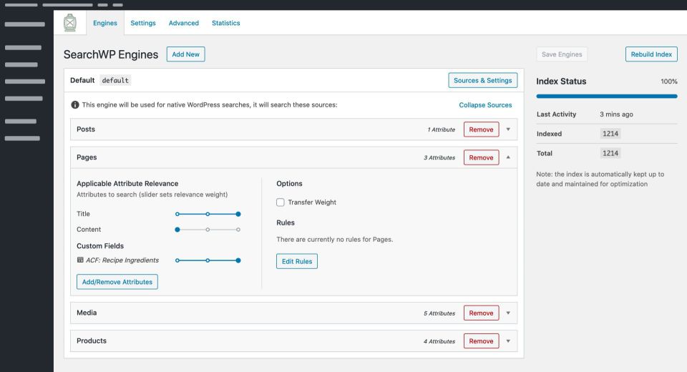
Task: Click the Collapse Sources link
Action: point(485,105)
